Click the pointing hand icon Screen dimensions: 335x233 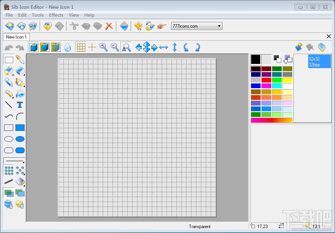(x=162, y=26)
